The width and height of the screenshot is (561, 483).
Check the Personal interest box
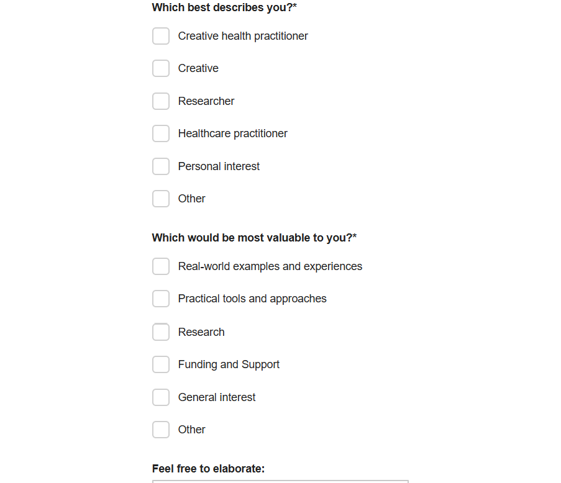pyautogui.click(x=161, y=166)
